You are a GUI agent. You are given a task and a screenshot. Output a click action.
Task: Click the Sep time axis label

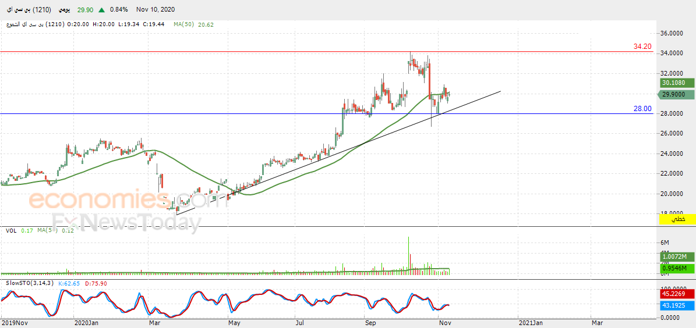pyautogui.click(x=370, y=323)
